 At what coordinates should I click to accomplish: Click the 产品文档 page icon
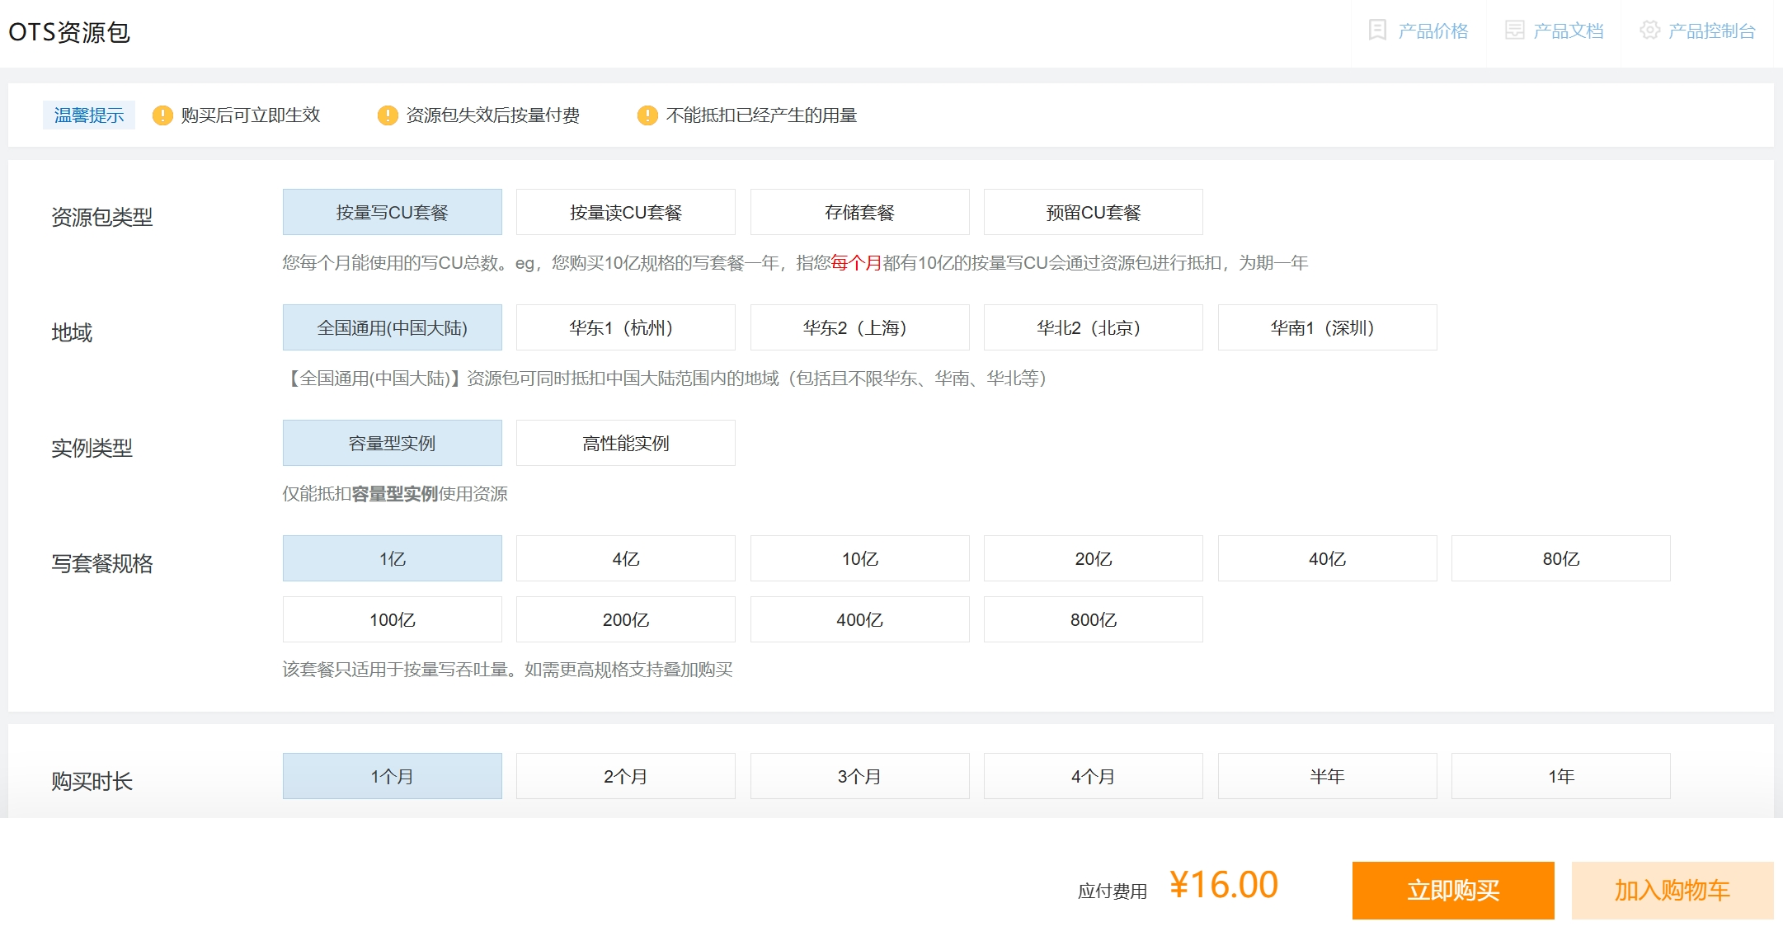[x=1514, y=31]
